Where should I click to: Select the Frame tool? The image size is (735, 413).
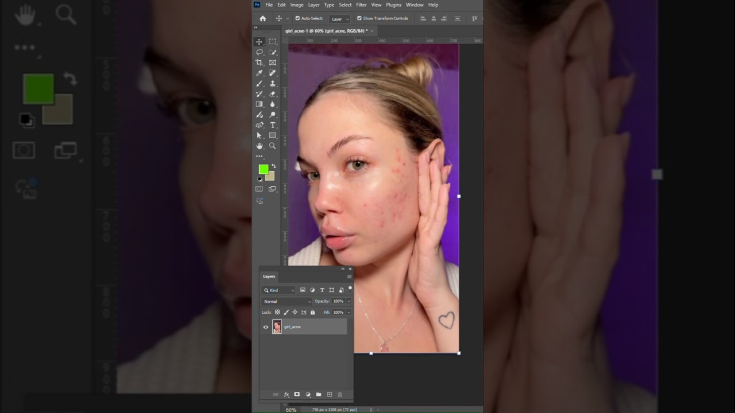tap(272, 63)
